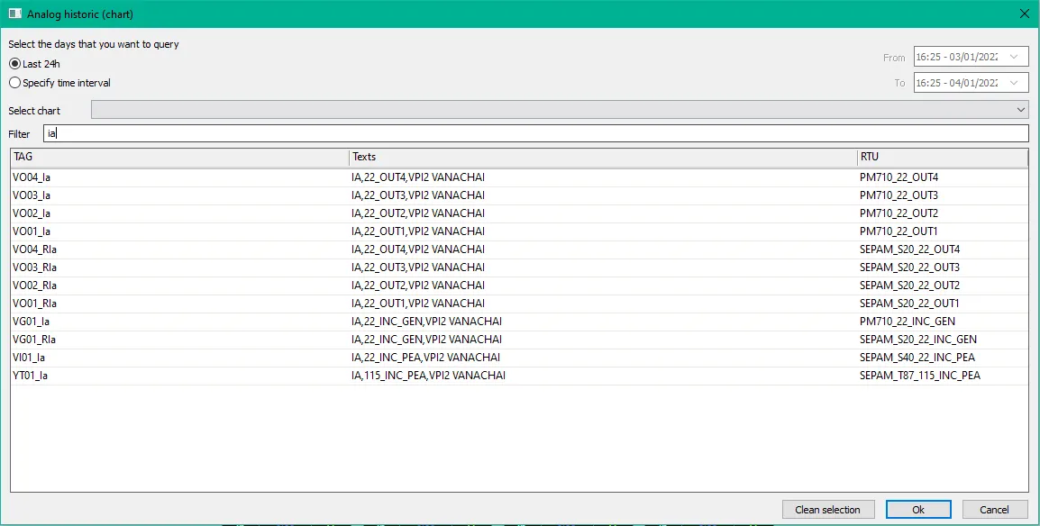Click the Cancel button
The width and height of the screenshot is (1040, 526).
tap(994, 510)
